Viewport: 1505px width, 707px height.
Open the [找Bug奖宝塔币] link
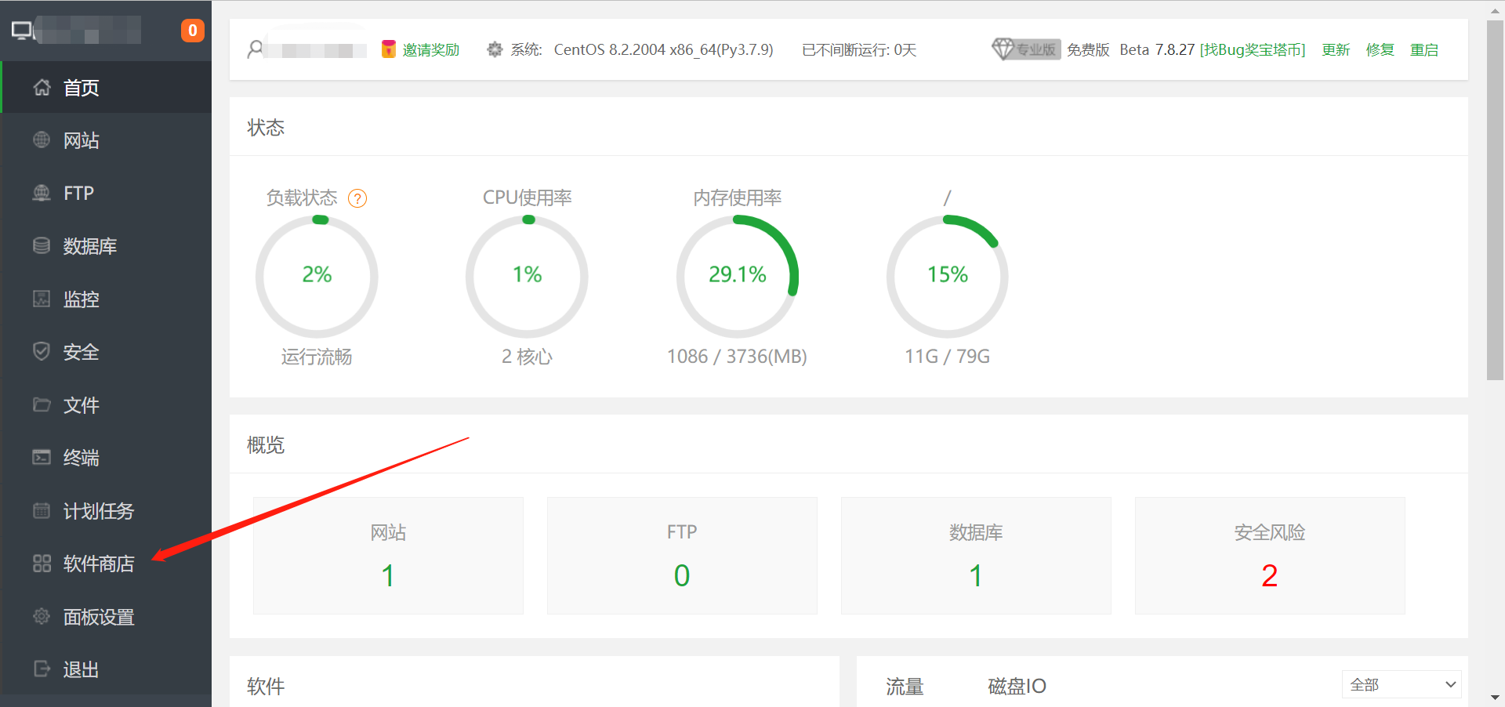pos(1253,49)
